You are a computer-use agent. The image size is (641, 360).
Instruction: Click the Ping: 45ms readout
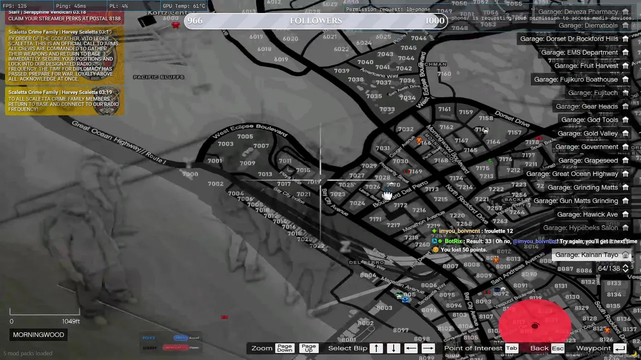(x=71, y=6)
